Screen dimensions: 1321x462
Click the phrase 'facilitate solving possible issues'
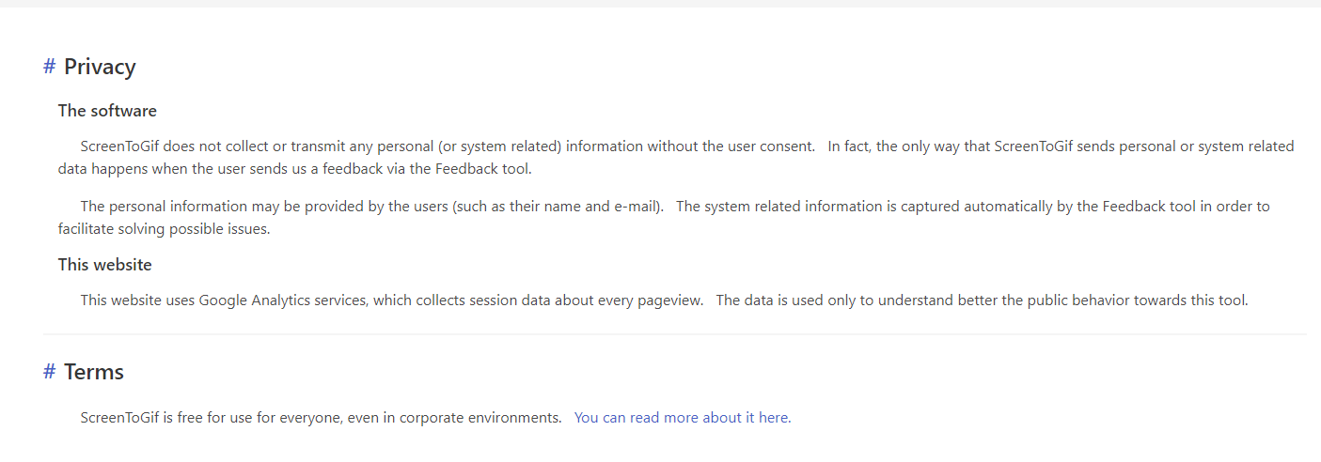(164, 229)
